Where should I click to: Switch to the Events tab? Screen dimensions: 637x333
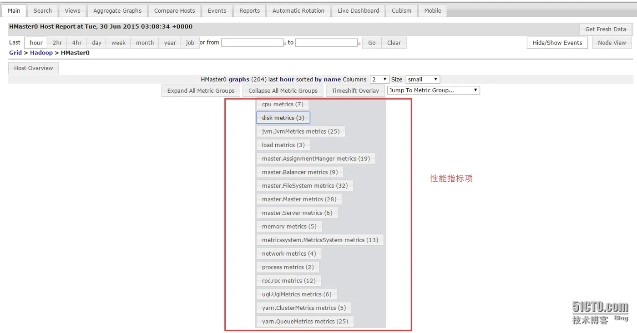[217, 10]
